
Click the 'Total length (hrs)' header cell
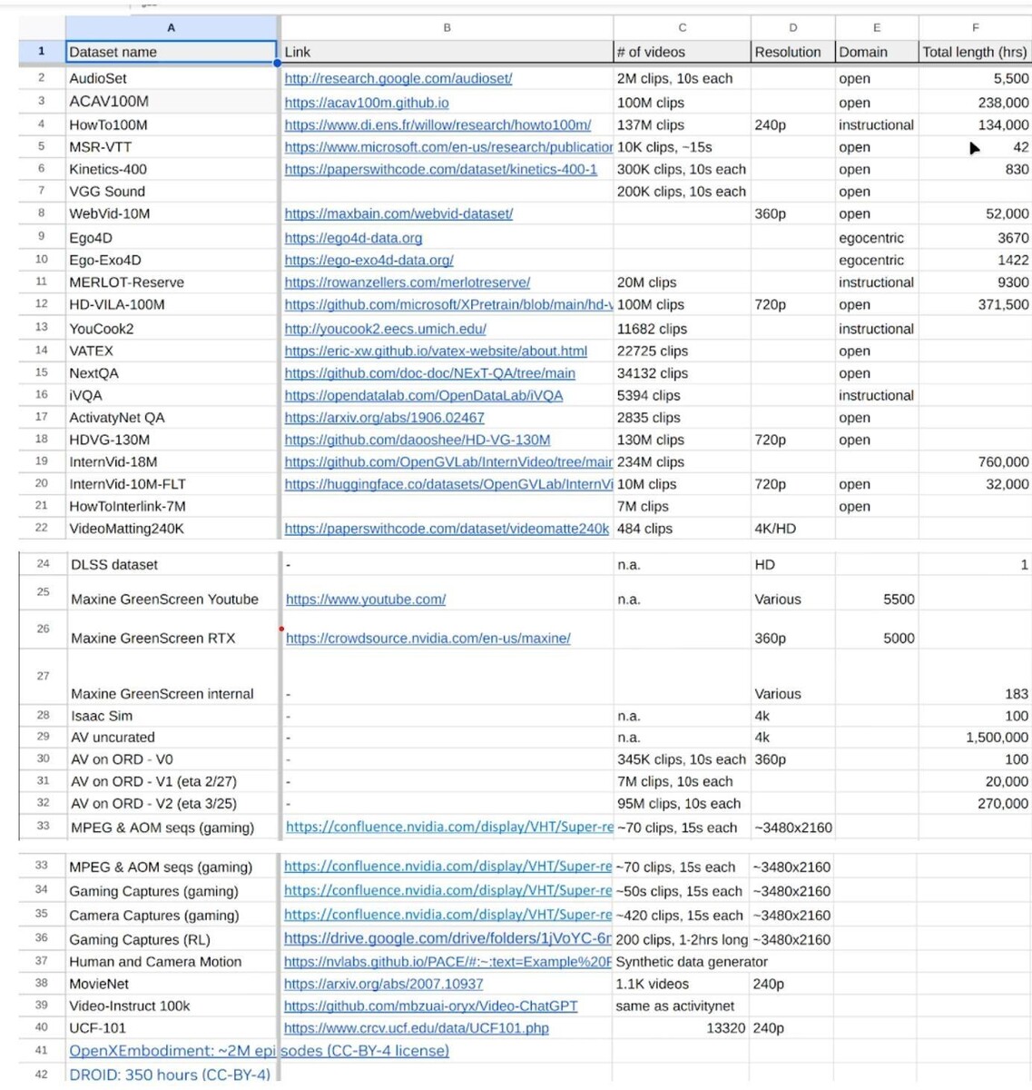[x=975, y=52]
